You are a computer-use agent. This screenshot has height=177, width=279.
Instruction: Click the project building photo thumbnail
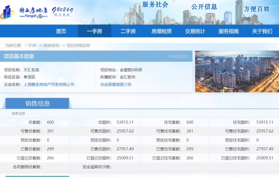[x=237, y=71]
